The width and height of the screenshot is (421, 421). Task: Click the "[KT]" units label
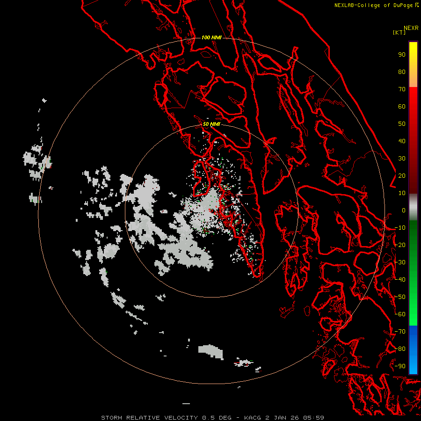[399, 32]
